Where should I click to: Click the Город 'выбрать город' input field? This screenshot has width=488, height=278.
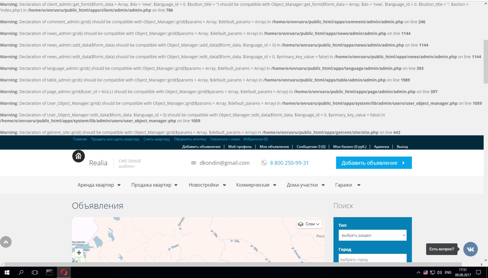pyautogui.click(x=372, y=259)
